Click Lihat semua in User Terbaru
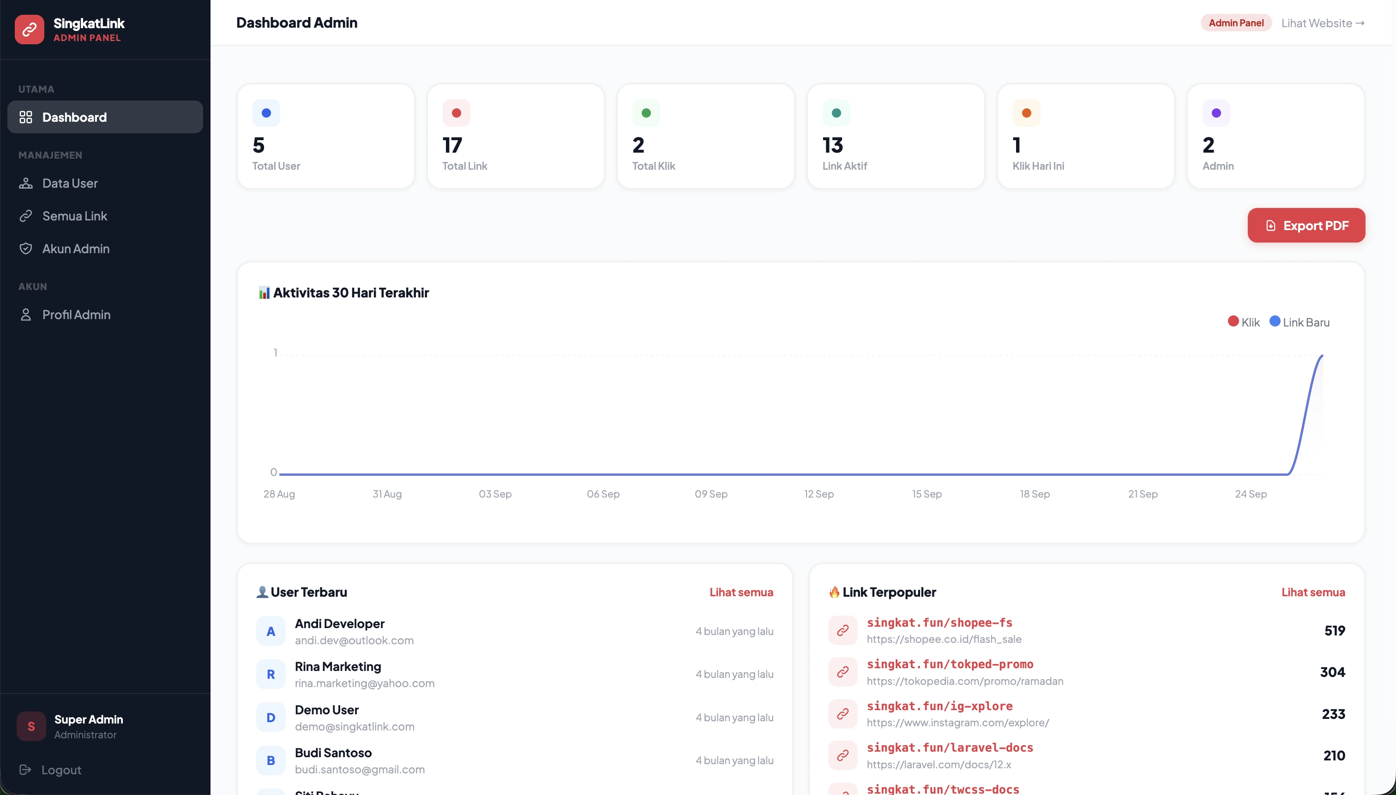This screenshot has height=795, width=1396. point(741,592)
